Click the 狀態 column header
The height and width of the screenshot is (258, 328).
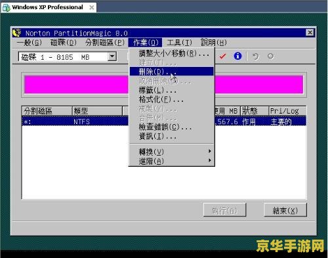(x=255, y=111)
